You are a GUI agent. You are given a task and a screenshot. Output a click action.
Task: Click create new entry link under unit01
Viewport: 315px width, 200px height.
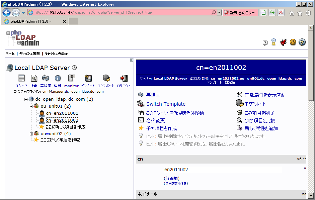point(66,127)
